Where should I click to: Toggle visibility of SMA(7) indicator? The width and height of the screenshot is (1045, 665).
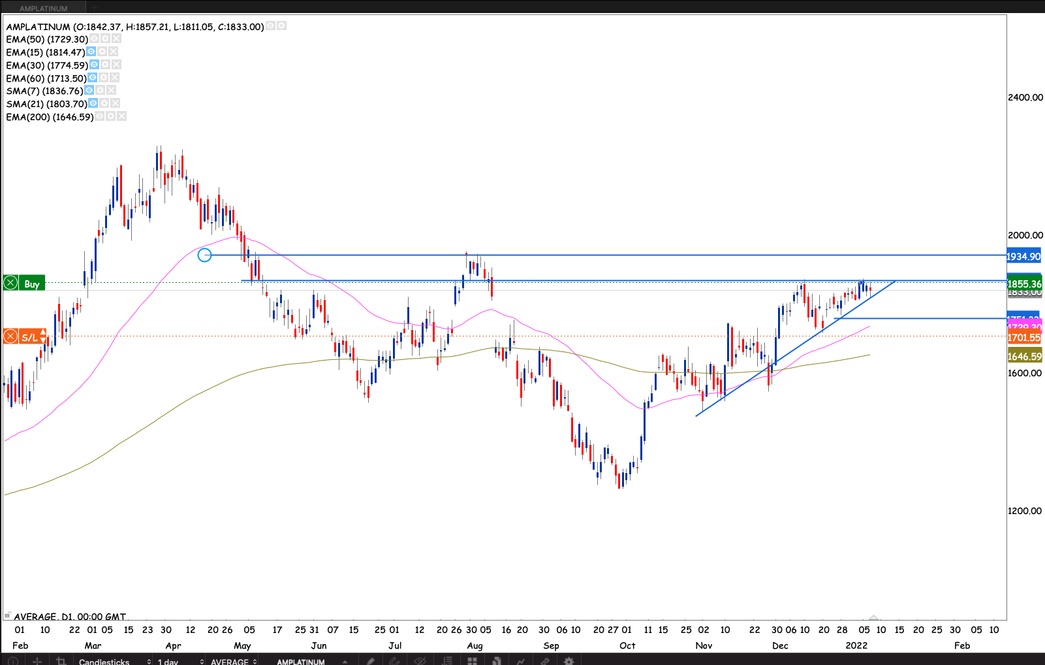(x=89, y=90)
